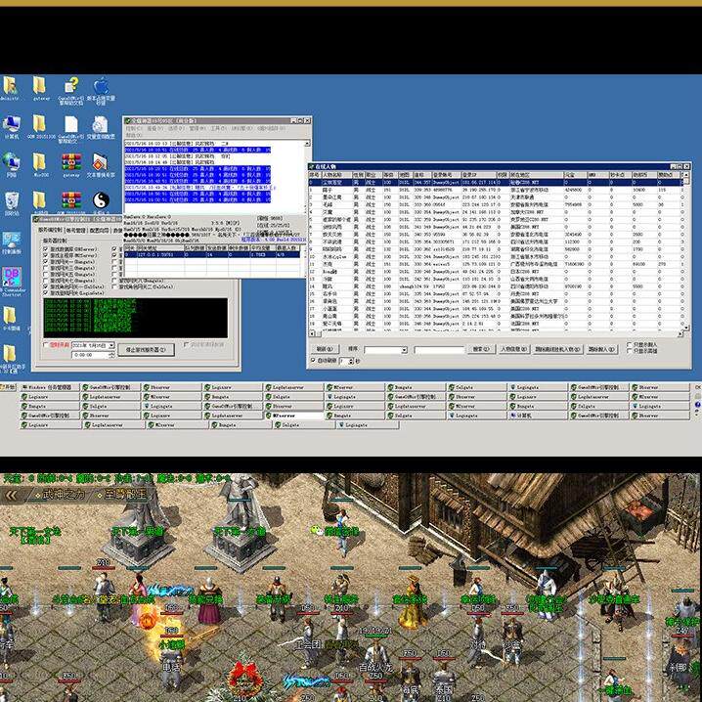Toggle 游戏网关一 (RunGate) checkbox
The width and height of the screenshot is (702, 702).
click(46, 261)
